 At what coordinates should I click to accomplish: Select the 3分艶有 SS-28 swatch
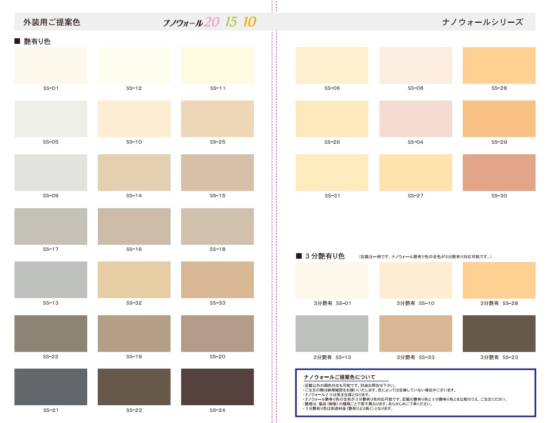498,280
